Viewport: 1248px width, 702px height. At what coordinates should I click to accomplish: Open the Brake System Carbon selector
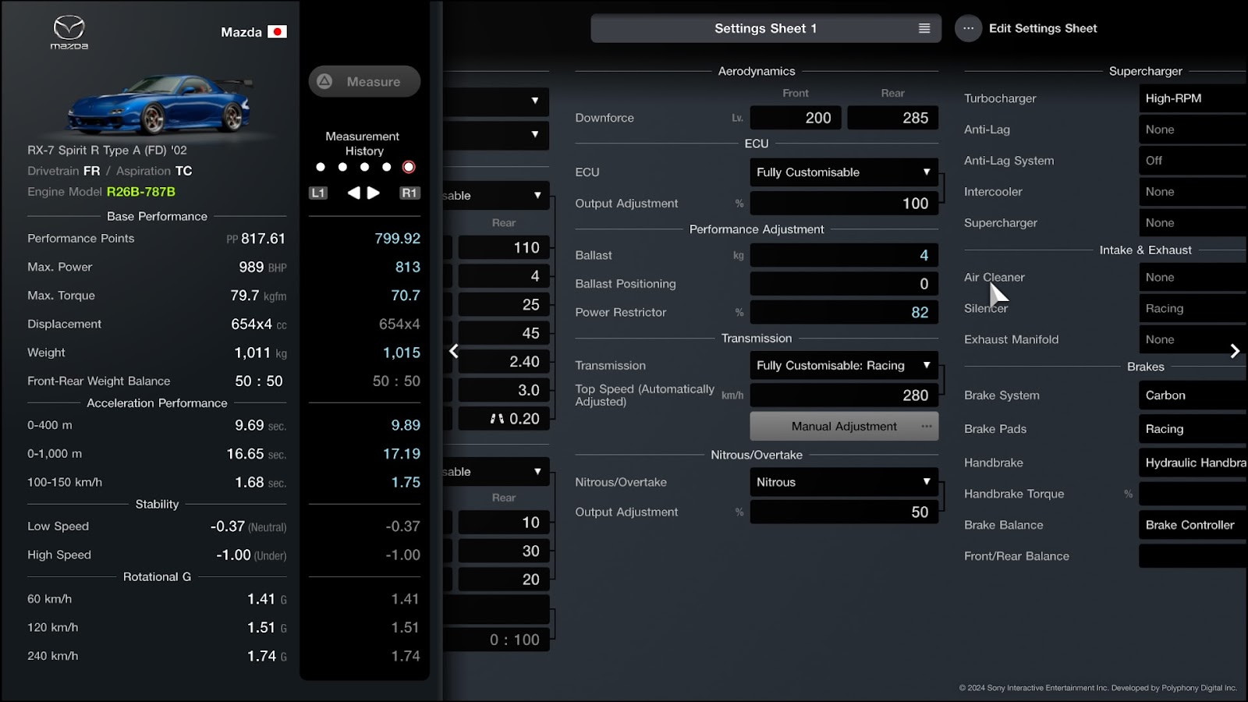point(1193,395)
